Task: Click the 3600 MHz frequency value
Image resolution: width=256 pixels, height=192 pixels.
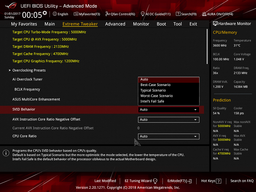Action: 220,46
